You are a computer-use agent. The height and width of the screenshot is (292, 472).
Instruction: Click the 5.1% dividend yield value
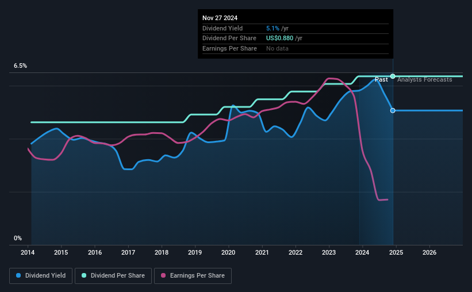(273, 28)
